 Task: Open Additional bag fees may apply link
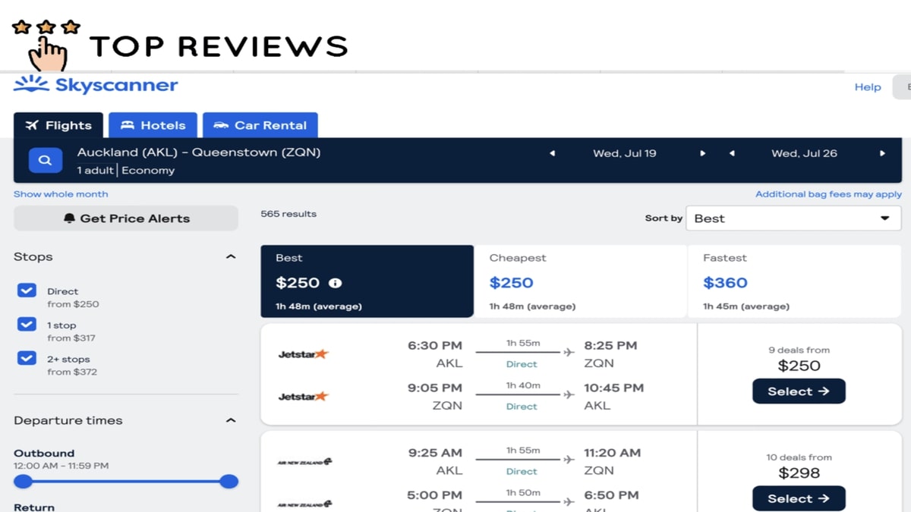[x=828, y=194]
